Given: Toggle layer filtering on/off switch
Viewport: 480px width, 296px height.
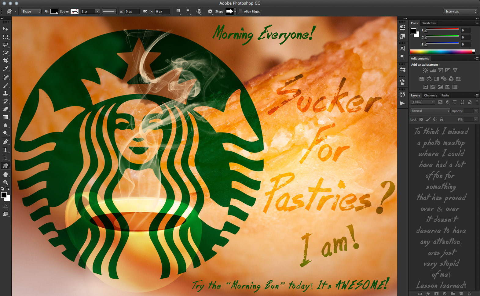Looking at the screenshot, I should tap(477, 102).
